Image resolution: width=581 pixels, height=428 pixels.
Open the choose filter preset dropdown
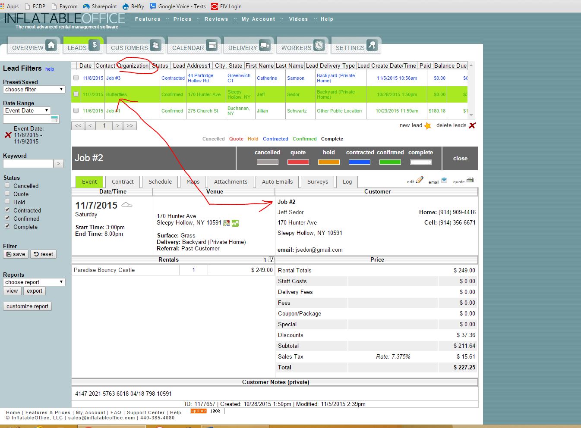[x=34, y=89]
